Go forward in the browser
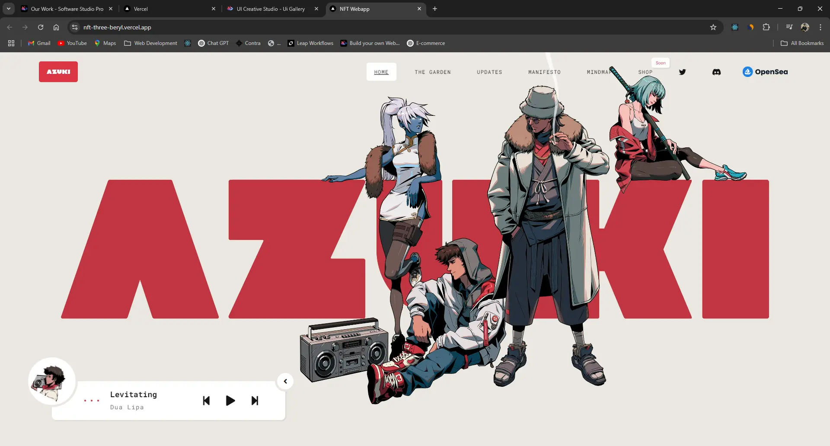The image size is (830, 446). click(25, 27)
